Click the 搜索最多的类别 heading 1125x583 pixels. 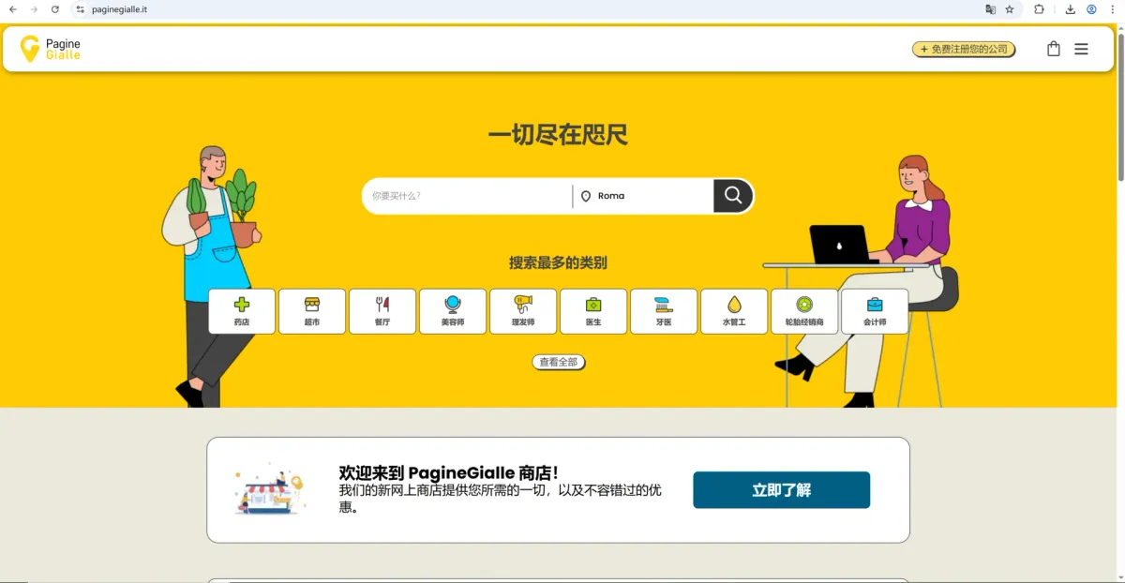click(558, 262)
